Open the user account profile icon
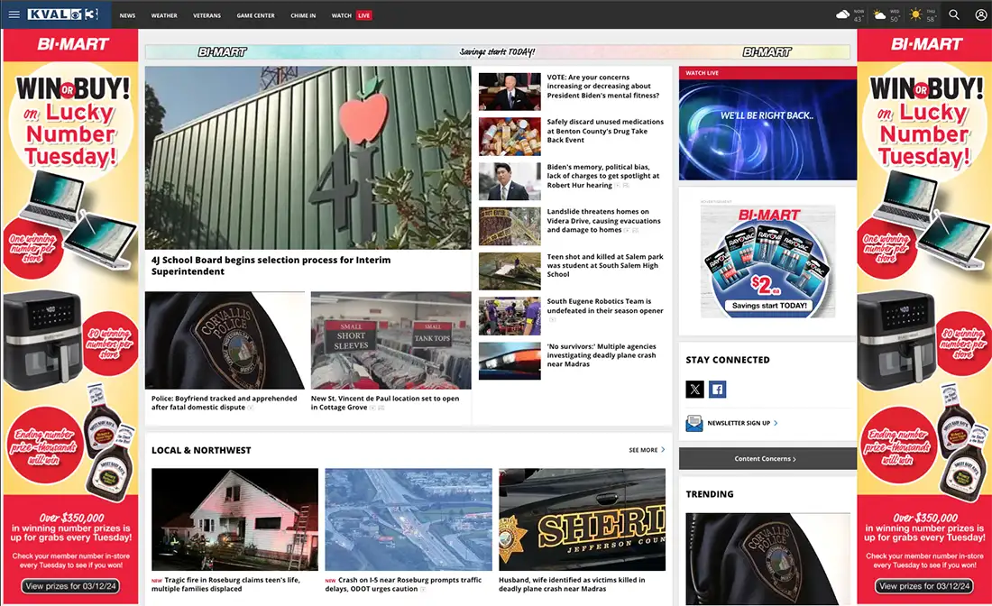 tap(980, 14)
